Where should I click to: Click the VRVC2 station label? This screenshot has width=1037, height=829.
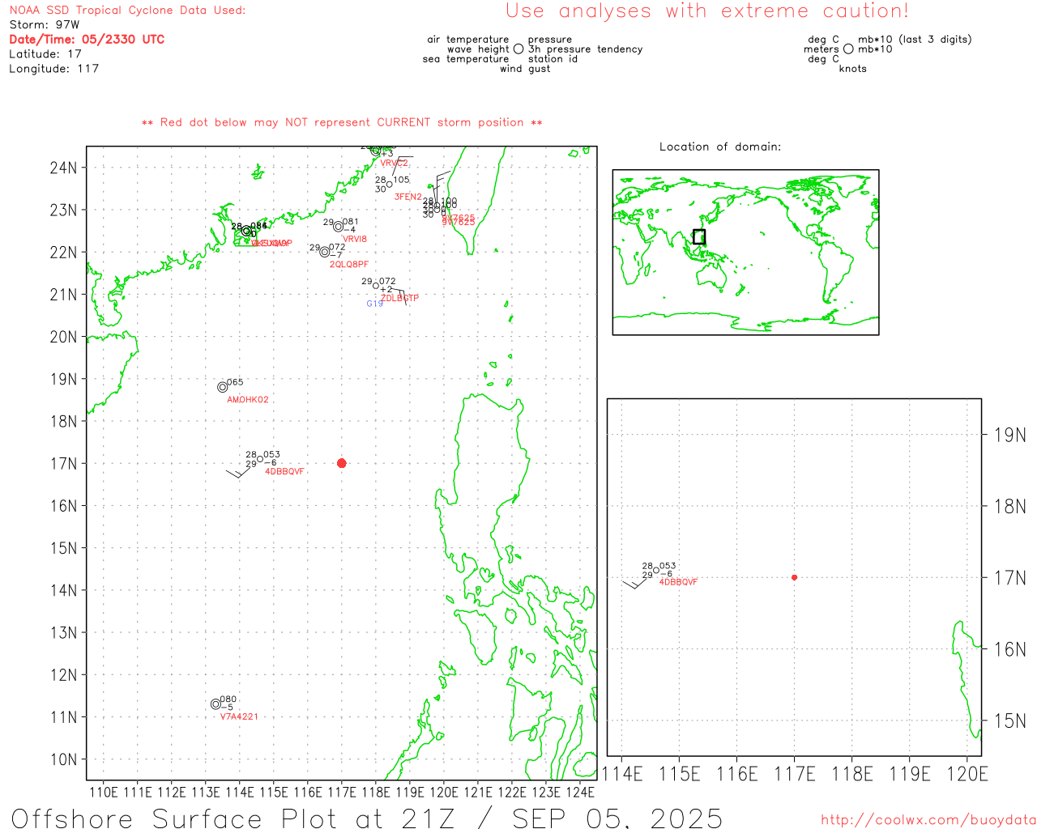tap(394, 164)
